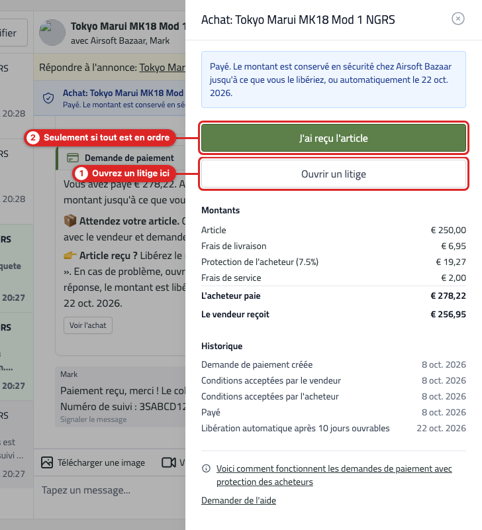The image size is (482, 530).
Task: Open the seller avatar thumbnail
Action: coord(52,32)
